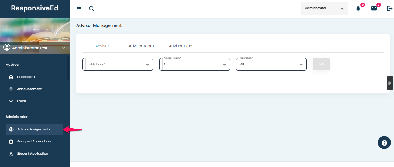Open the help question mark button

coord(384,143)
